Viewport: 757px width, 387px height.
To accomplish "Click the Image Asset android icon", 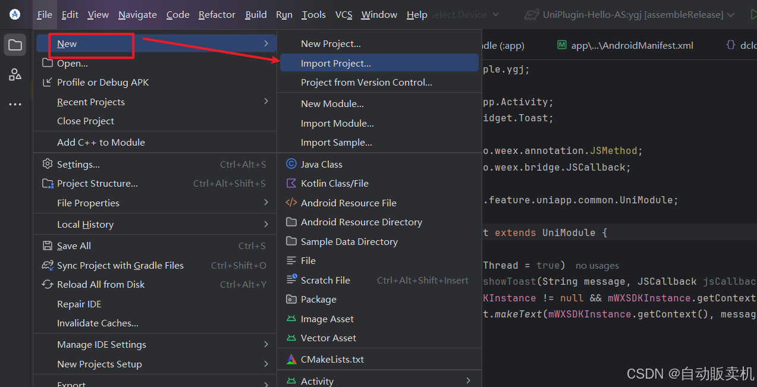I will 291,319.
